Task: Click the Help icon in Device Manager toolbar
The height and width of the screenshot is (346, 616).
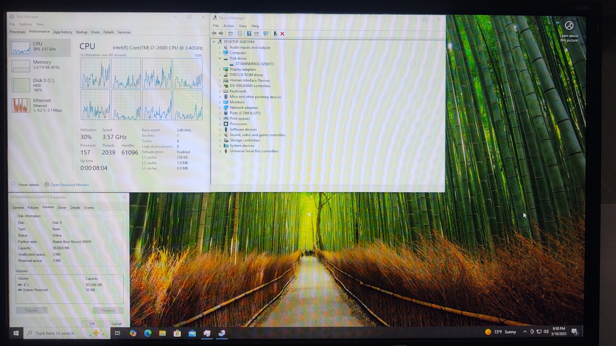Action: pyautogui.click(x=249, y=34)
